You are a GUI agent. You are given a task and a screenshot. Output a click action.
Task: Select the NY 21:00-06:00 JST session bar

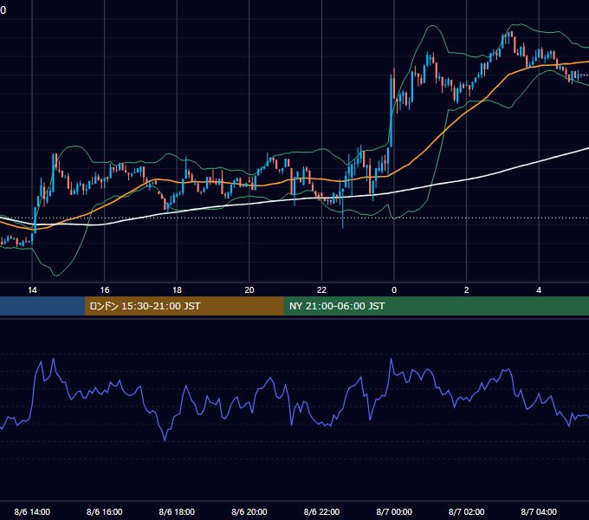tap(436, 306)
